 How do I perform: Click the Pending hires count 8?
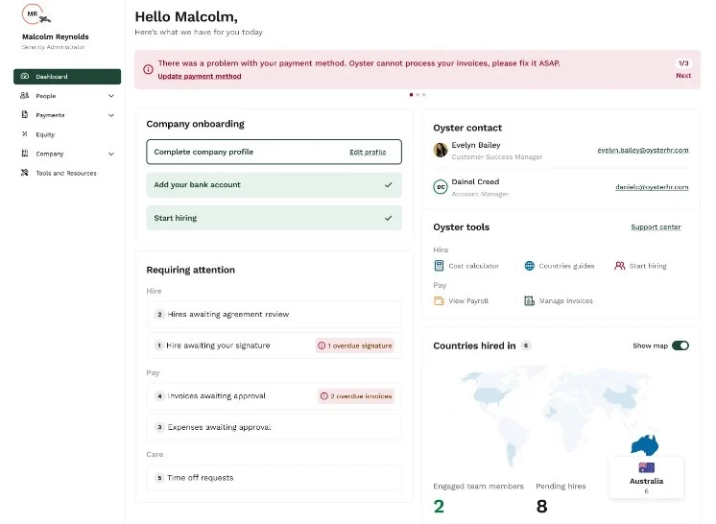tap(541, 506)
